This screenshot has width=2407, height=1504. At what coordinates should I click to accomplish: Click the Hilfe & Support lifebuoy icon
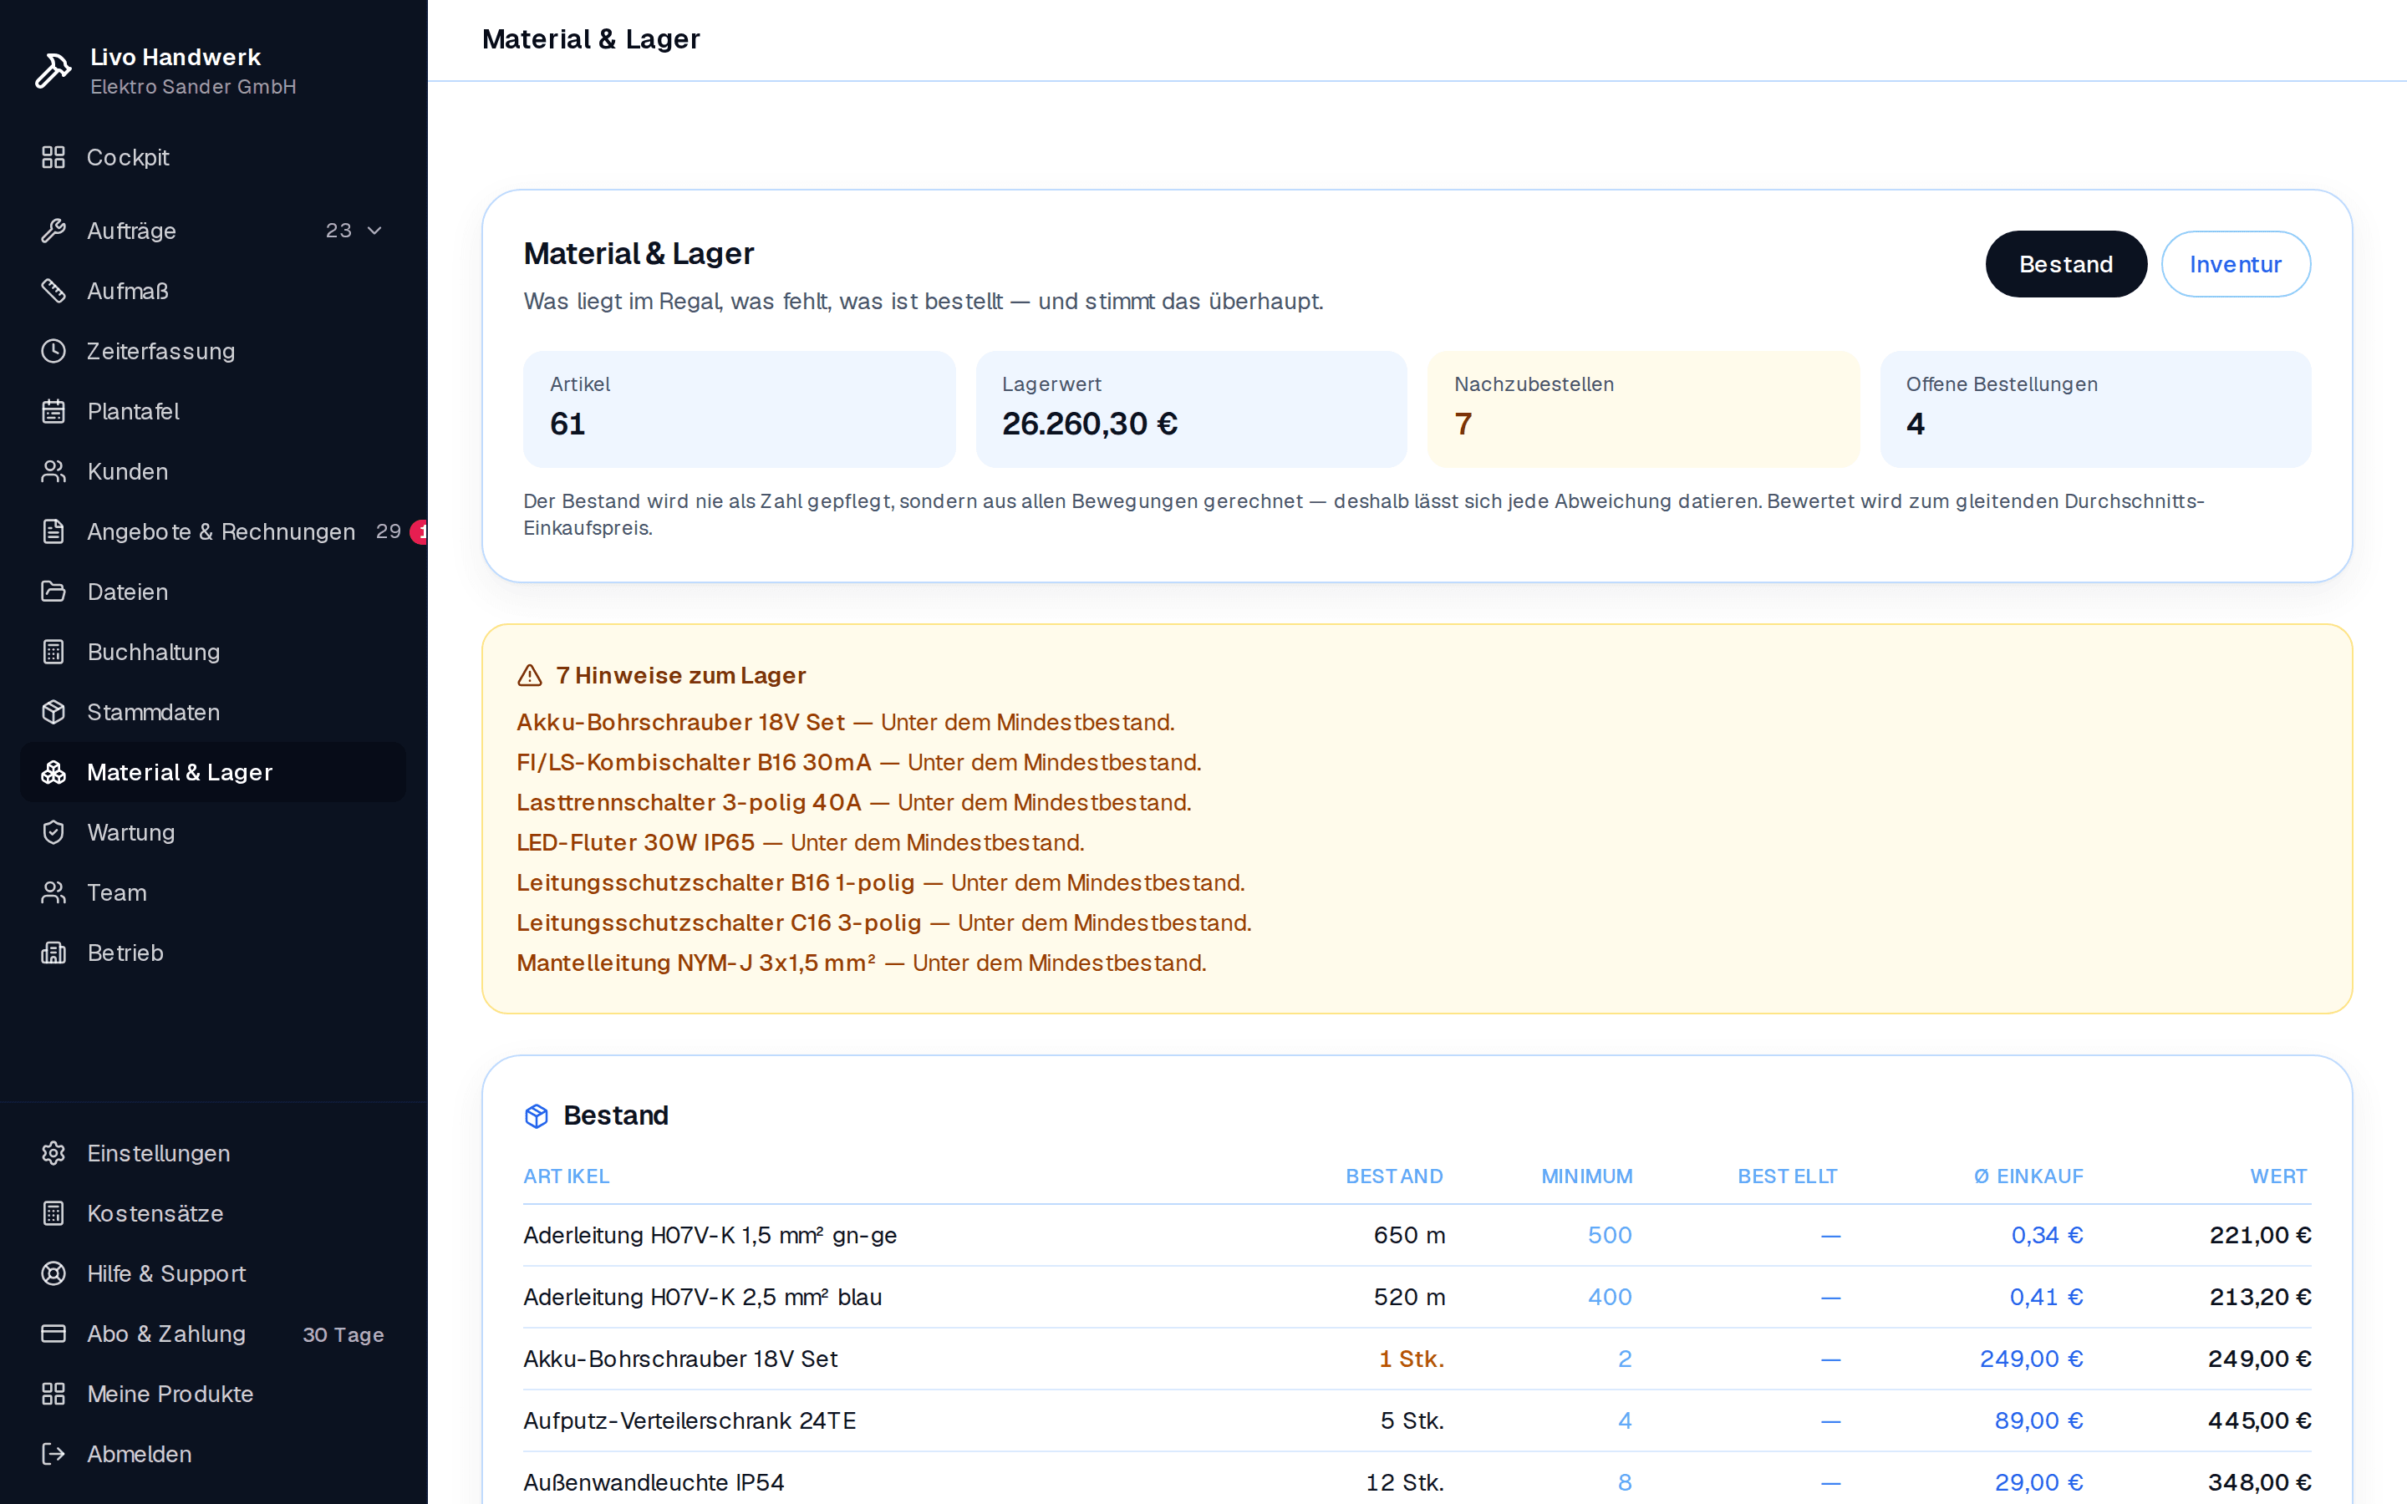(x=53, y=1273)
